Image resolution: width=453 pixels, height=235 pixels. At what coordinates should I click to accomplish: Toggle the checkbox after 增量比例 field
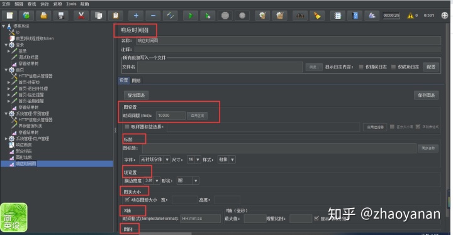316,218
